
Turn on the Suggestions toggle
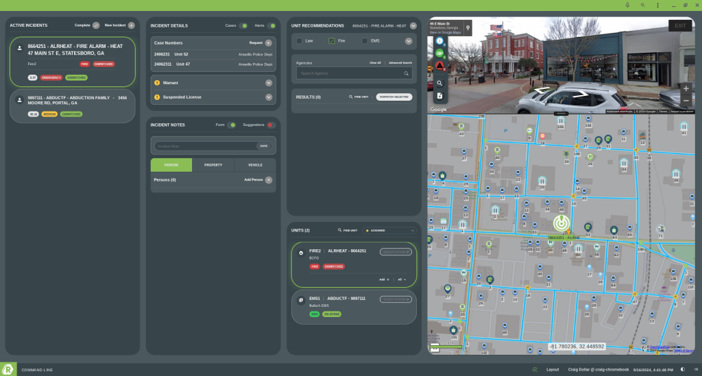[270, 125]
